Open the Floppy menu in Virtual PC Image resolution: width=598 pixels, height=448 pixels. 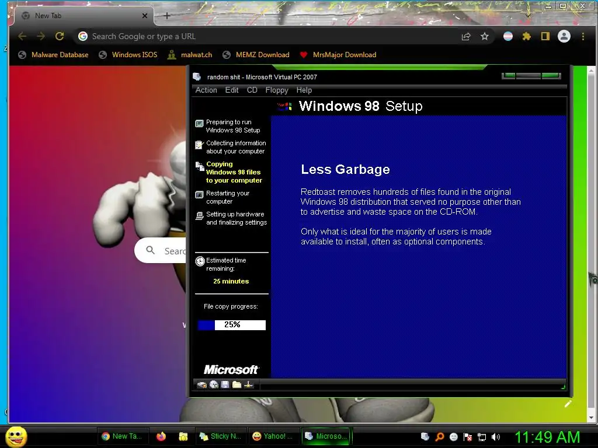click(x=276, y=90)
